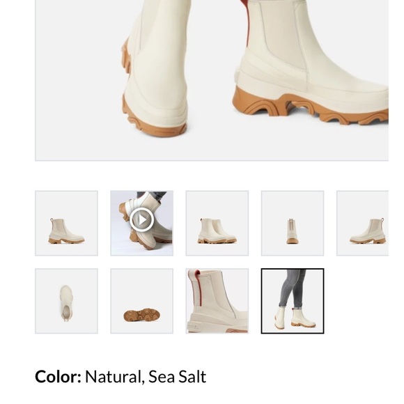Click the large main product image
This screenshot has height=404, width=404.
point(212,80)
